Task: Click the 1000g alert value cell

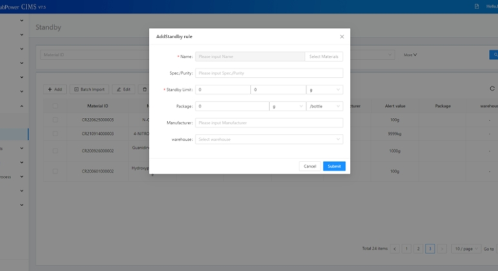Action: click(x=394, y=151)
